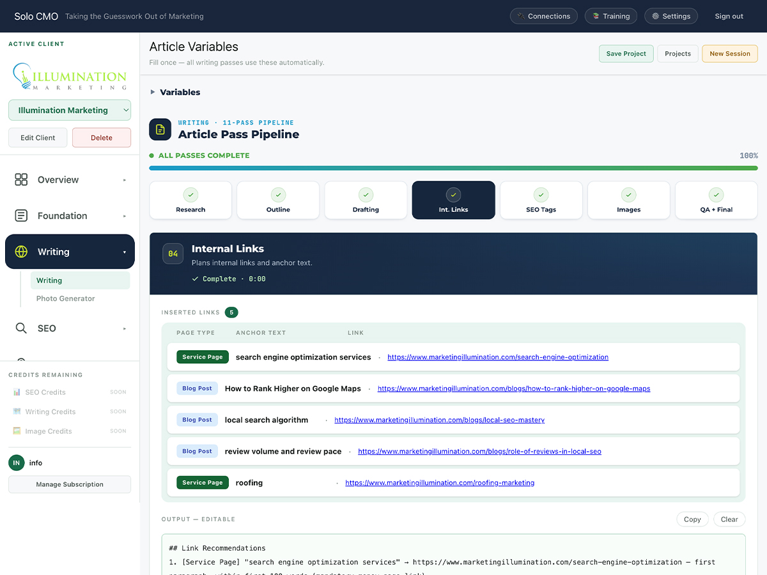
Task: Collapse the Writing menu arrow
Action: click(125, 252)
